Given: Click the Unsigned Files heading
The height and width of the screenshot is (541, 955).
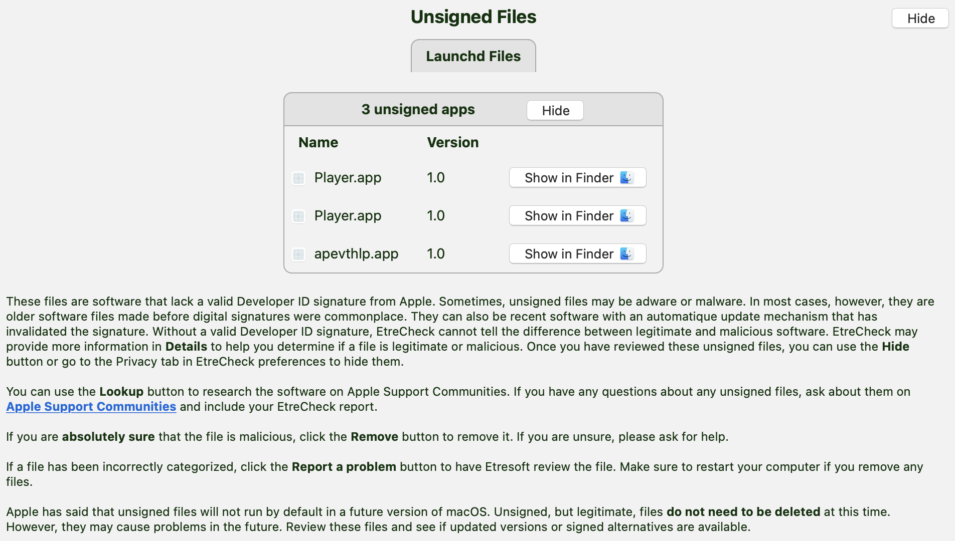Looking at the screenshot, I should (x=473, y=17).
